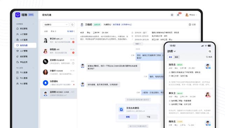Image resolution: width=225 pixels, height=128 pixels.
Task: Click the first blue sent message bubble
Action: coord(150,56)
